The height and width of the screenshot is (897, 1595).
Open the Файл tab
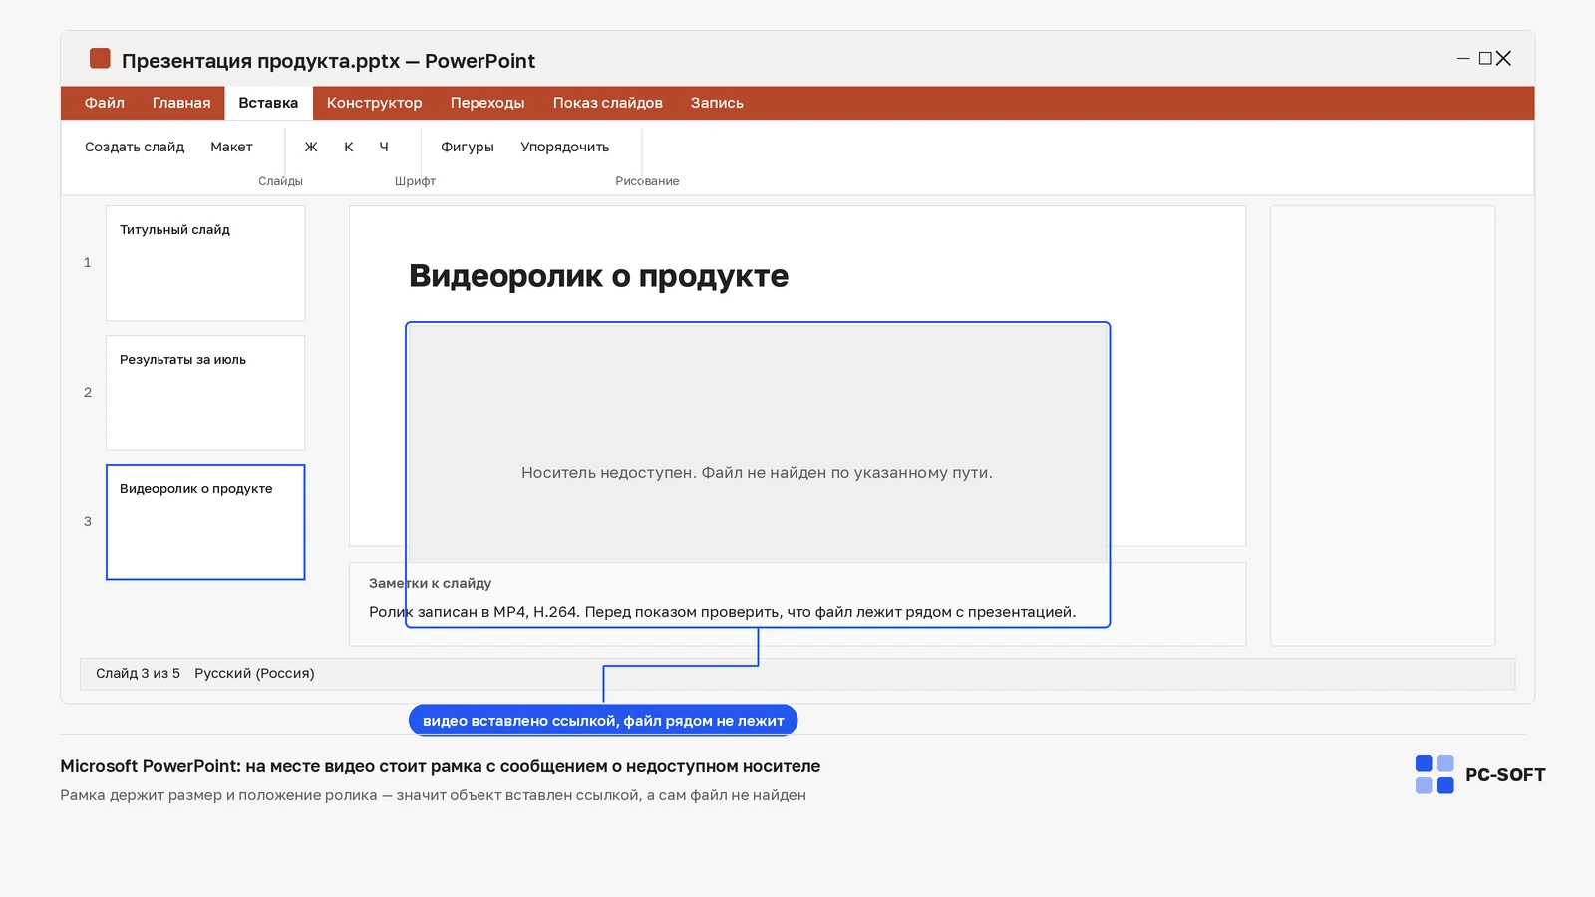105,103
